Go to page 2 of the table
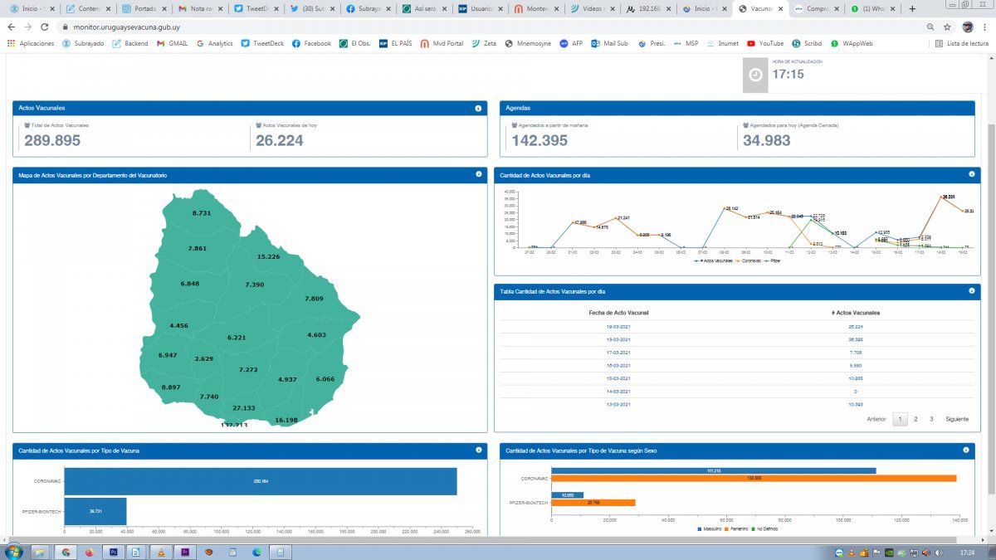The width and height of the screenshot is (996, 560). coord(915,419)
